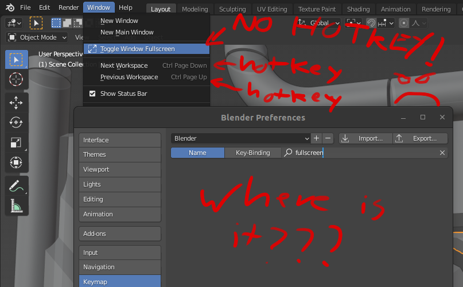This screenshot has height=287, width=463.
Task: Switch keymap search to Key-Binding
Action: 253,153
